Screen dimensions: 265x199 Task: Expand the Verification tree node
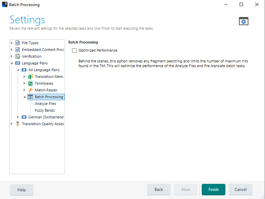click(12, 56)
